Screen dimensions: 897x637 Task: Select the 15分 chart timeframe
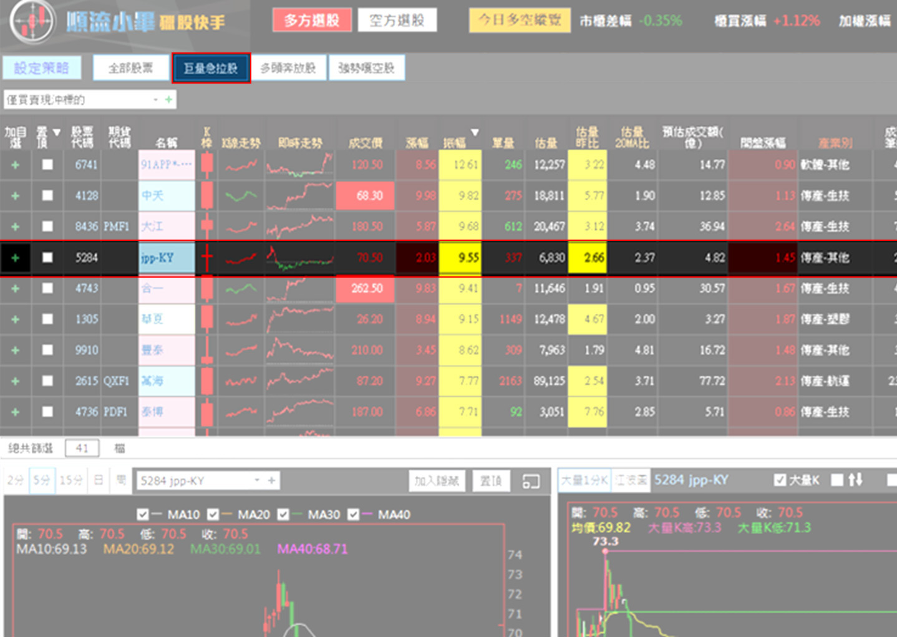pyautogui.click(x=70, y=480)
